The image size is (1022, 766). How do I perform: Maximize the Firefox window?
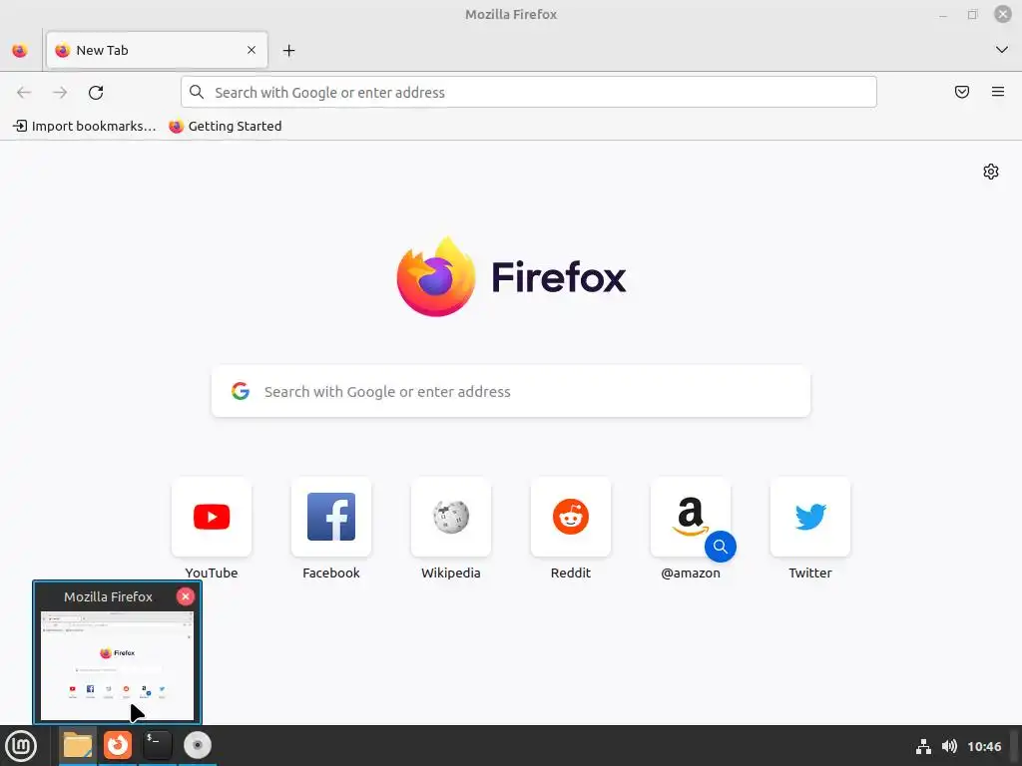[972, 14]
